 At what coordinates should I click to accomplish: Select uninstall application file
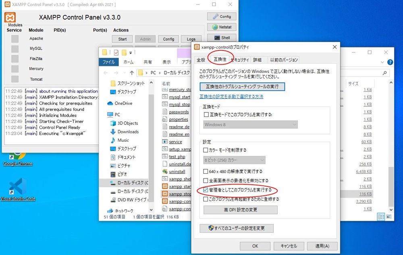174,171
